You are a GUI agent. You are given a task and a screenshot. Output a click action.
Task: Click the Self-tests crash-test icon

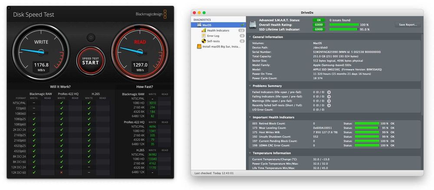click(204, 41)
